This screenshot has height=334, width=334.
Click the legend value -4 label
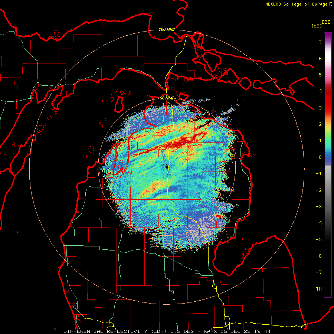point(319,223)
